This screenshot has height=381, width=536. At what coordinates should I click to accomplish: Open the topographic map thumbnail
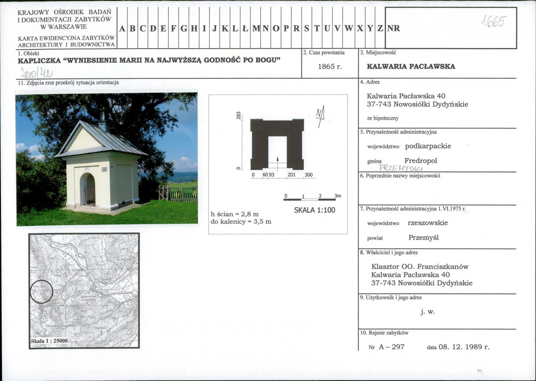click(x=84, y=291)
